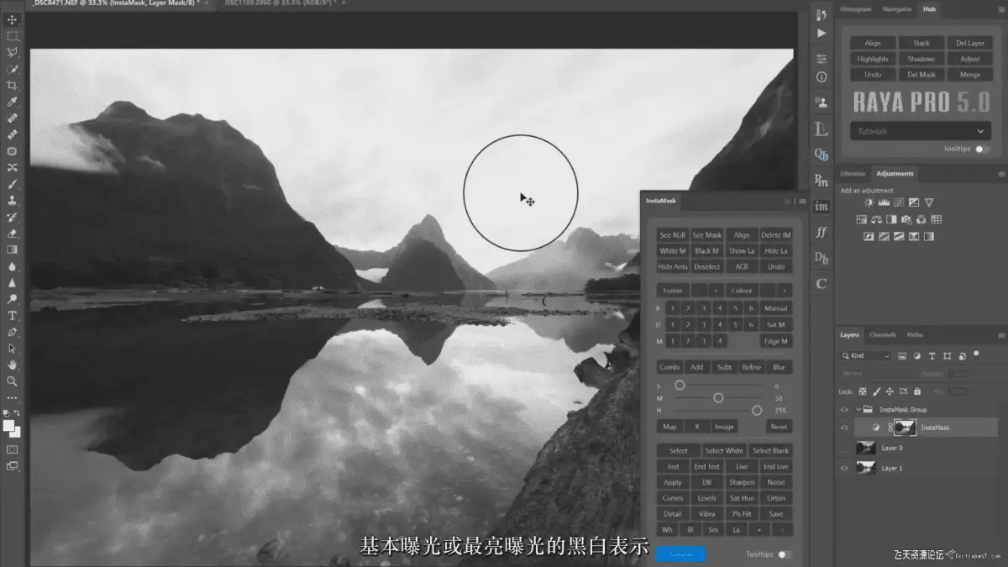Image resolution: width=1008 pixels, height=567 pixels.
Task: Switch to the Navigator tab
Action: (895, 9)
